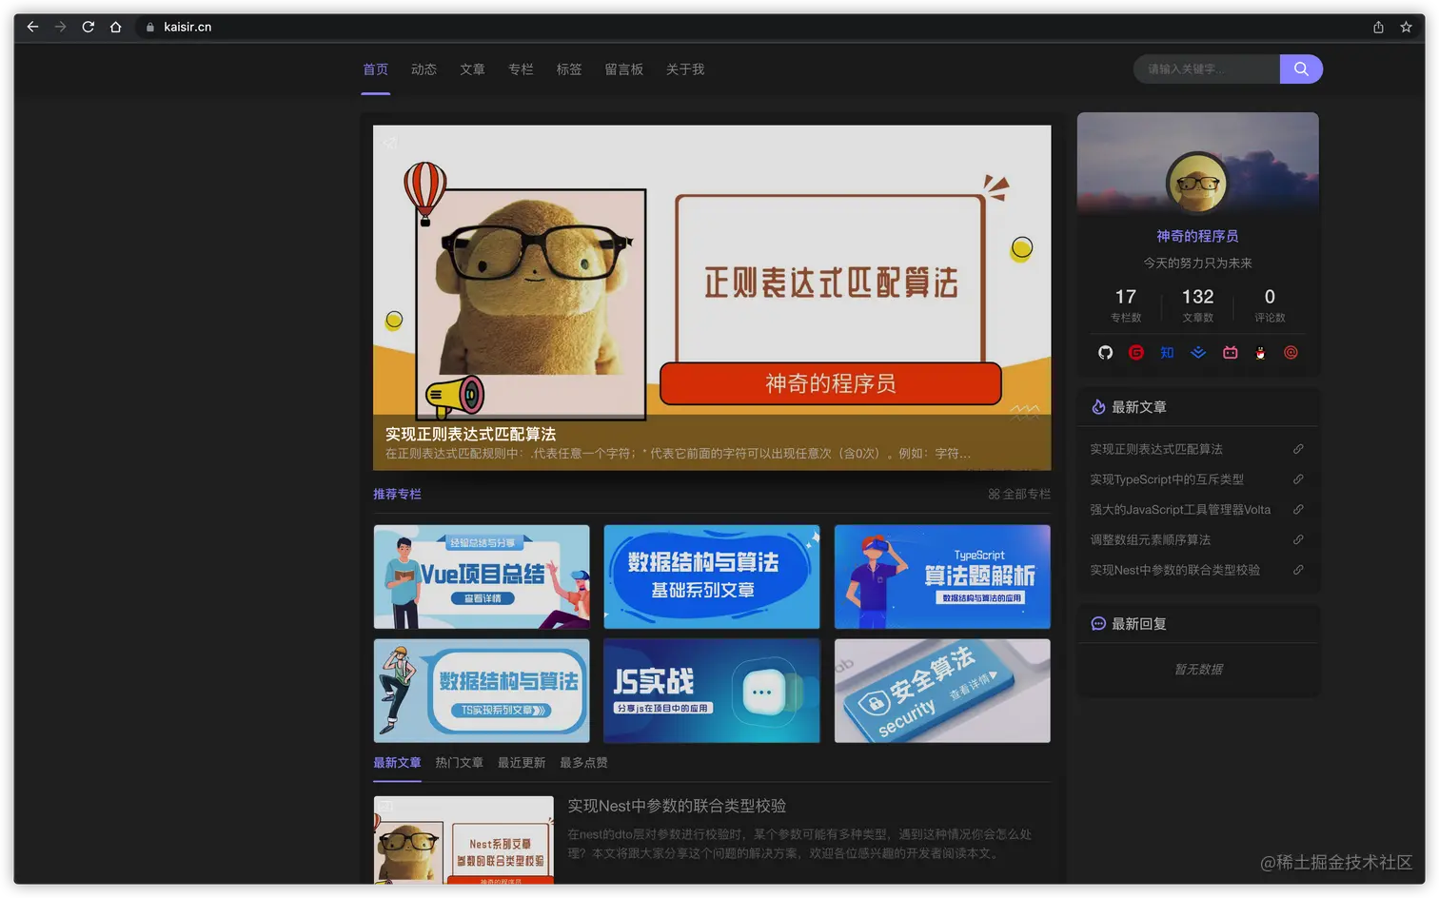Image resolution: width=1439 pixels, height=898 pixels.
Task: Click the motto 今天的努力只为未来
Action: coord(1197,264)
